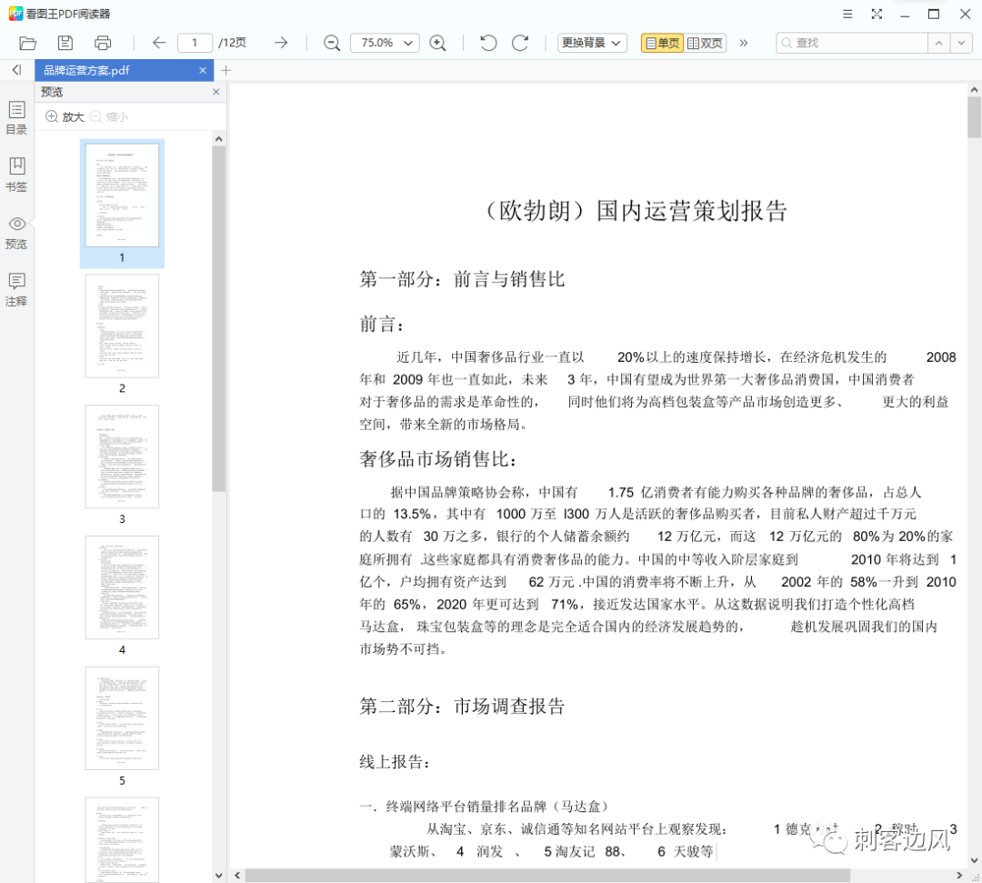Image resolution: width=982 pixels, height=883 pixels.
Task: Save the document using the floppy icon
Action: (65, 43)
